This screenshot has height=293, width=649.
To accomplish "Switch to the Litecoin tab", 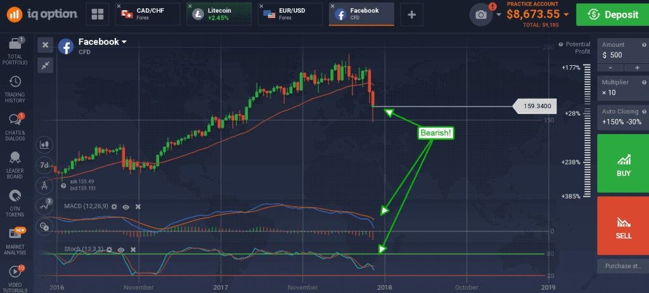I will (219, 15).
